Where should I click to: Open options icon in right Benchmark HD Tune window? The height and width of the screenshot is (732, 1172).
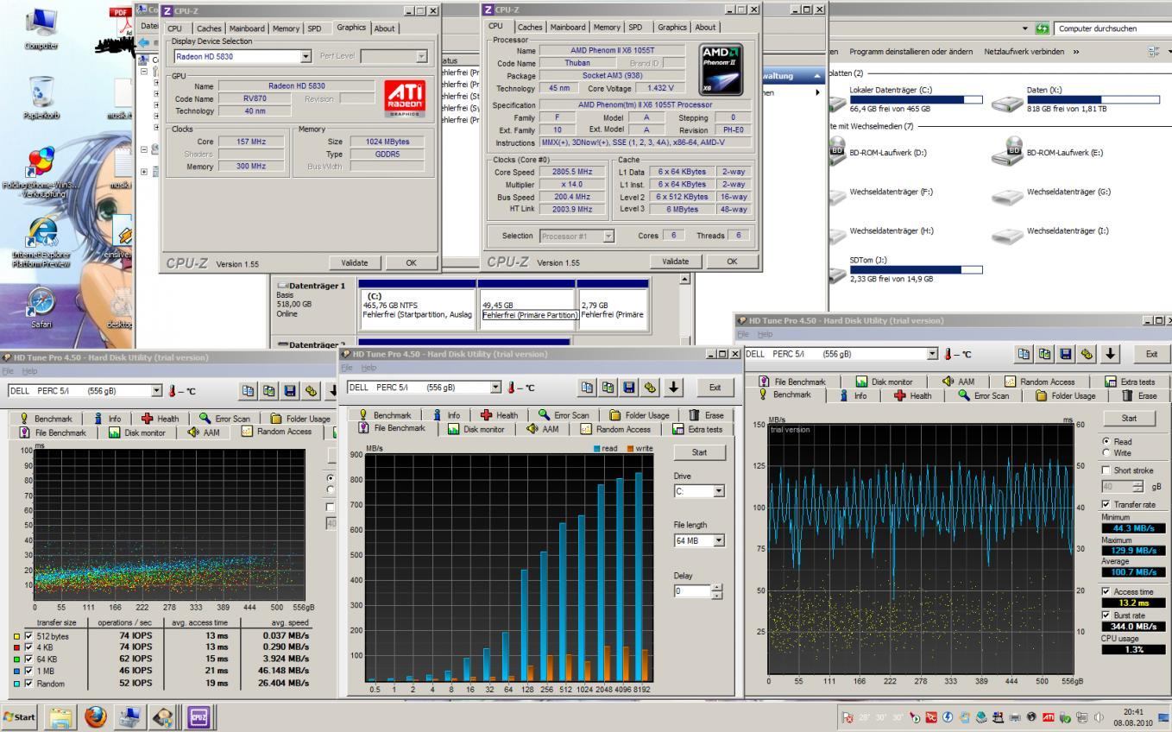click(1087, 353)
